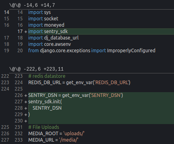Click the plus marker on line 17
Viewport: 174px width, 144px height.
tap(26, 32)
